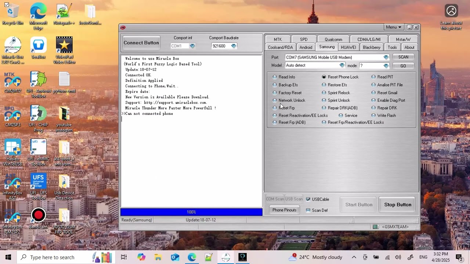The width and height of the screenshot is (470, 264).
Task: Select the Reset Phone Lock option
Action: 340,77
